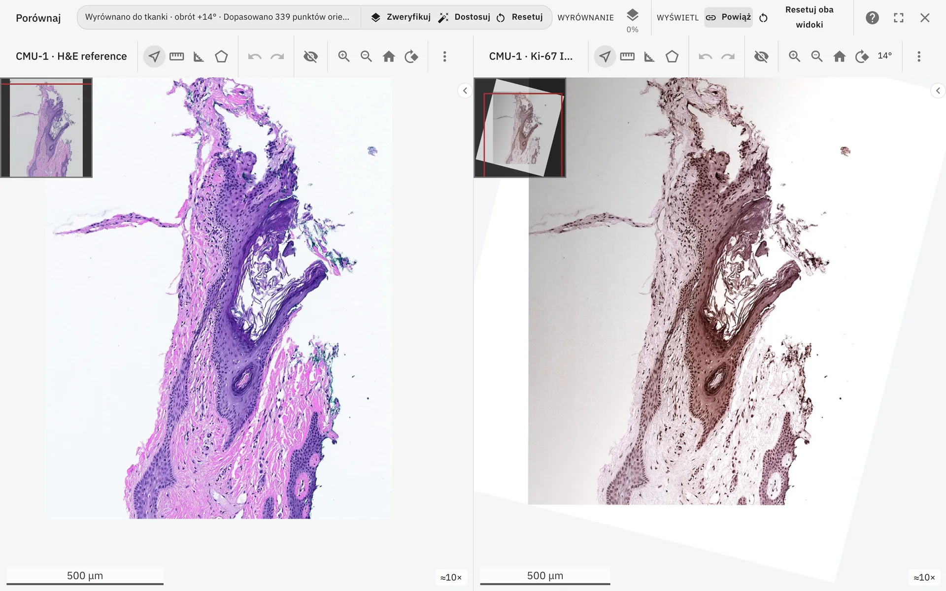The width and height of the screenshot is (946, 591).
Task: Click the Zweryfikuj alignment button
Action: (401, 17)
